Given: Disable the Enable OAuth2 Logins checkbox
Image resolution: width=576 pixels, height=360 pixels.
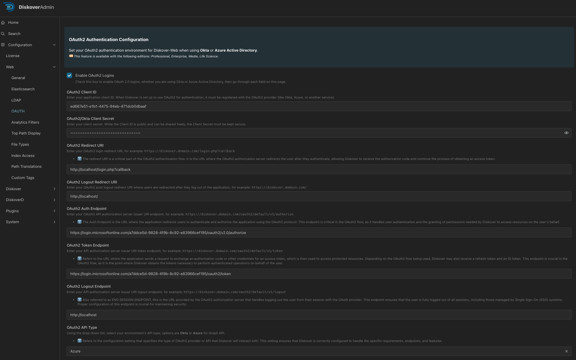Looking at the screenshot, I should coord(69,75).
